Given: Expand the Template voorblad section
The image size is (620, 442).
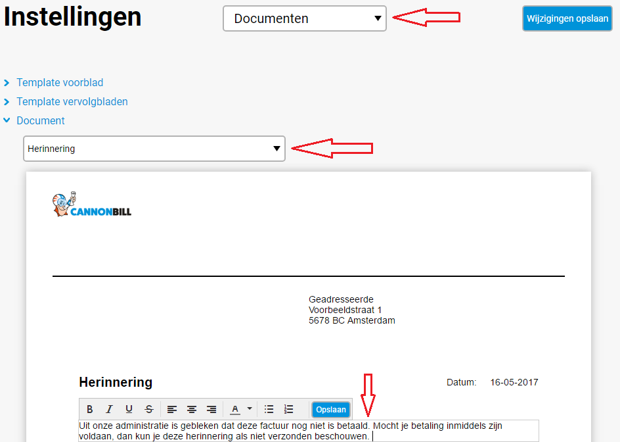Looking at the screenshot, I should click(60, 82).
